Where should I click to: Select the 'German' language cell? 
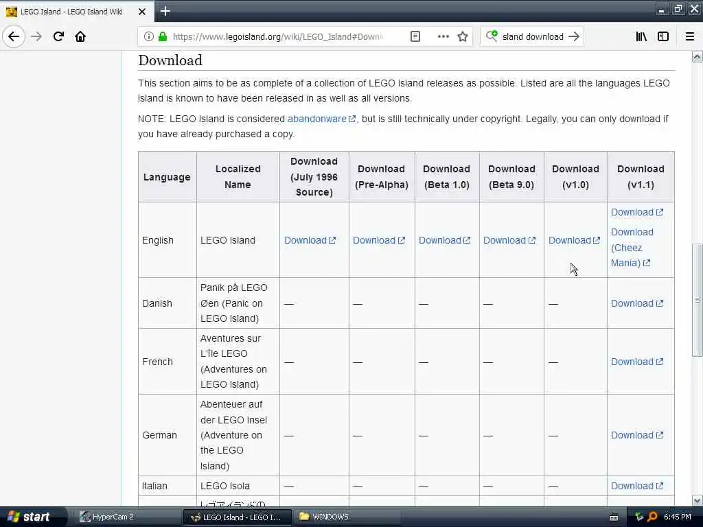tap(168, 435)
